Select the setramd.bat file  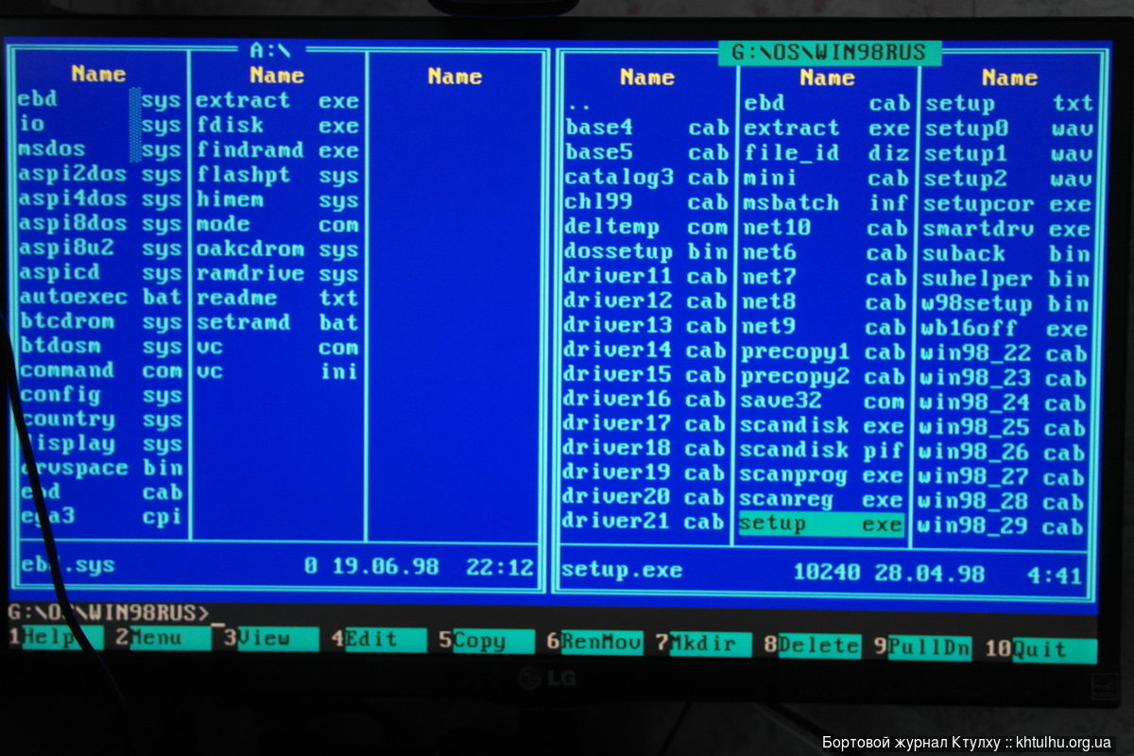click(278, 322)
